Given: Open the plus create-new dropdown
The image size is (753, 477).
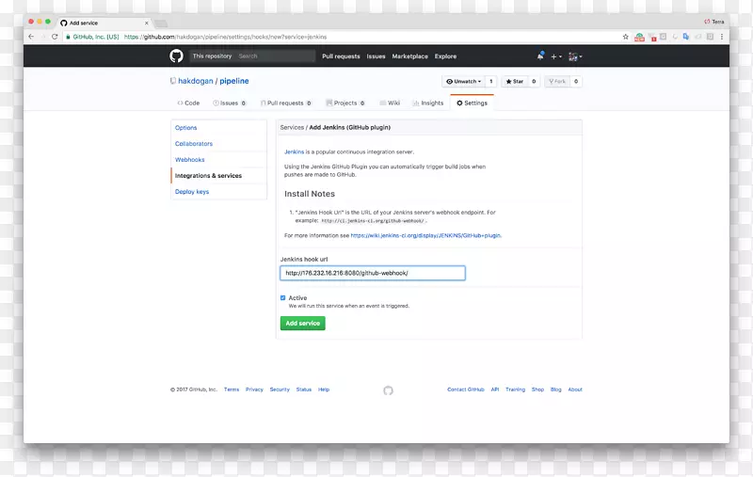Looking at the screenshot, I should point(556,56).
